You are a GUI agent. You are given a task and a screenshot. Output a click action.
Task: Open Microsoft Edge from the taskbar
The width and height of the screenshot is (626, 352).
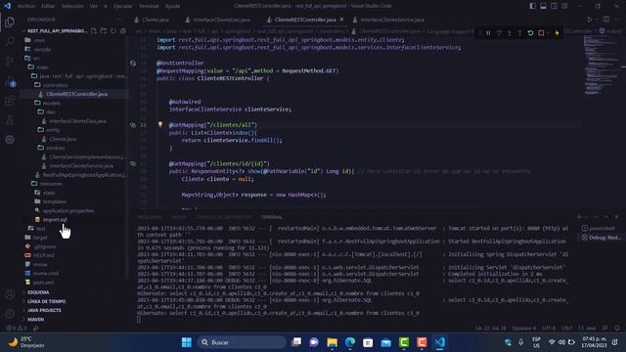point(350,342)
